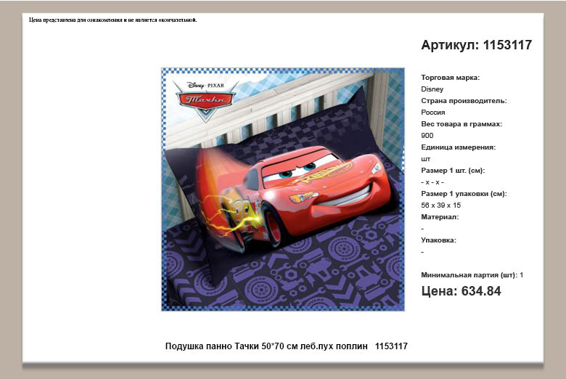Select the heading 'Артикул: 1153117'
The height and width of the screenshot is (379, 566).
coord(477,45)
